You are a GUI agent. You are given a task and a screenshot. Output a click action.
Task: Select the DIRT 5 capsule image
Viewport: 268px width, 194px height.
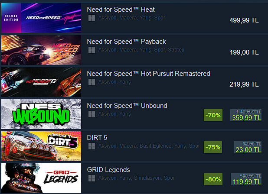point(41,146)
